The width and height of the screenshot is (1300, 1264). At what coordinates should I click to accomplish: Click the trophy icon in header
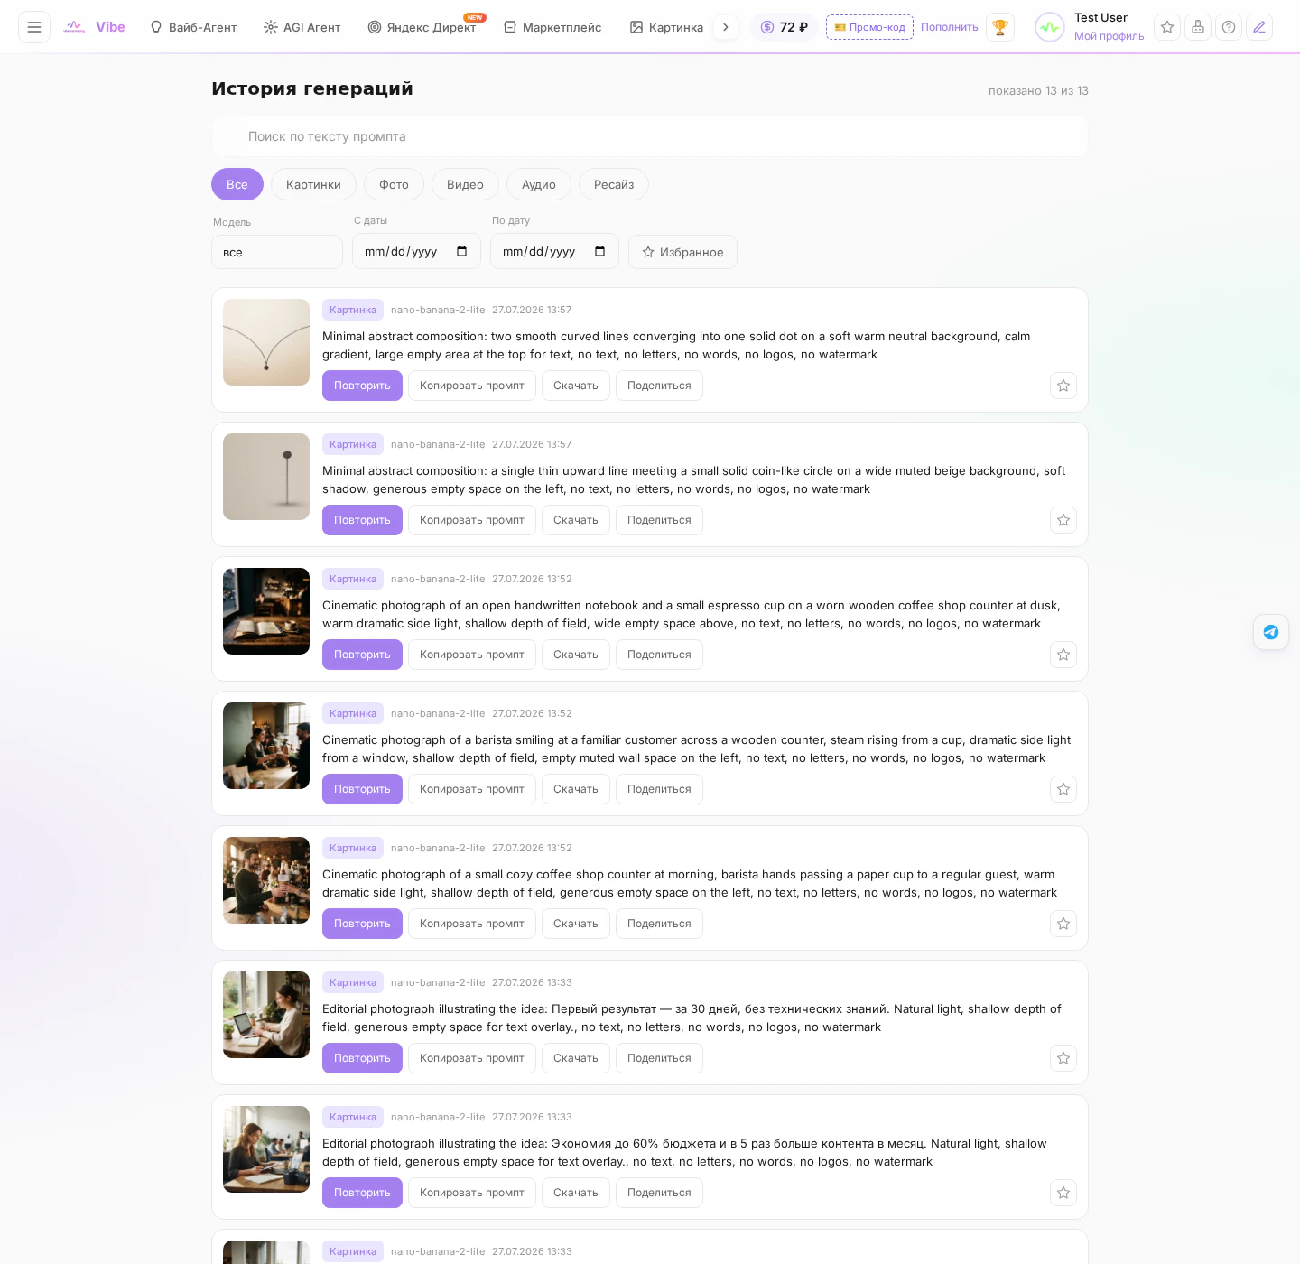[x=999, y=27]
